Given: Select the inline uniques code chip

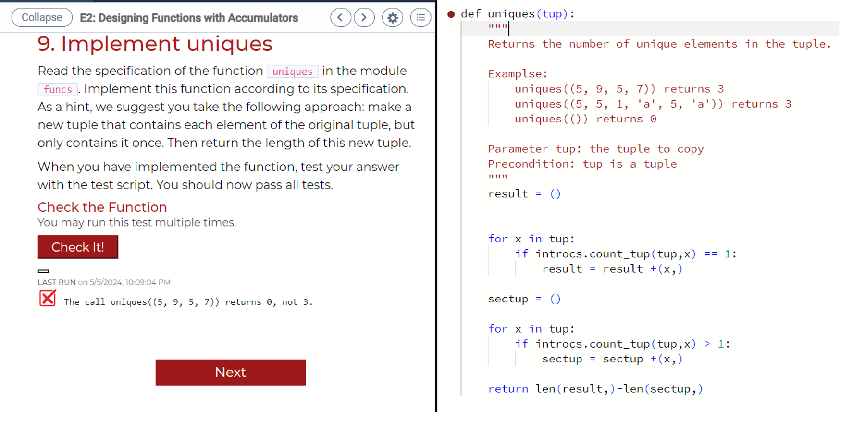Looking at the screenshot, I should [293, 71].
